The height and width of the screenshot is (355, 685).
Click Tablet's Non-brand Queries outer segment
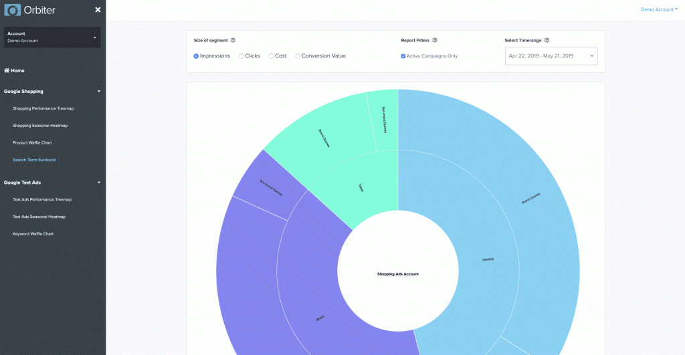(384, 120)
